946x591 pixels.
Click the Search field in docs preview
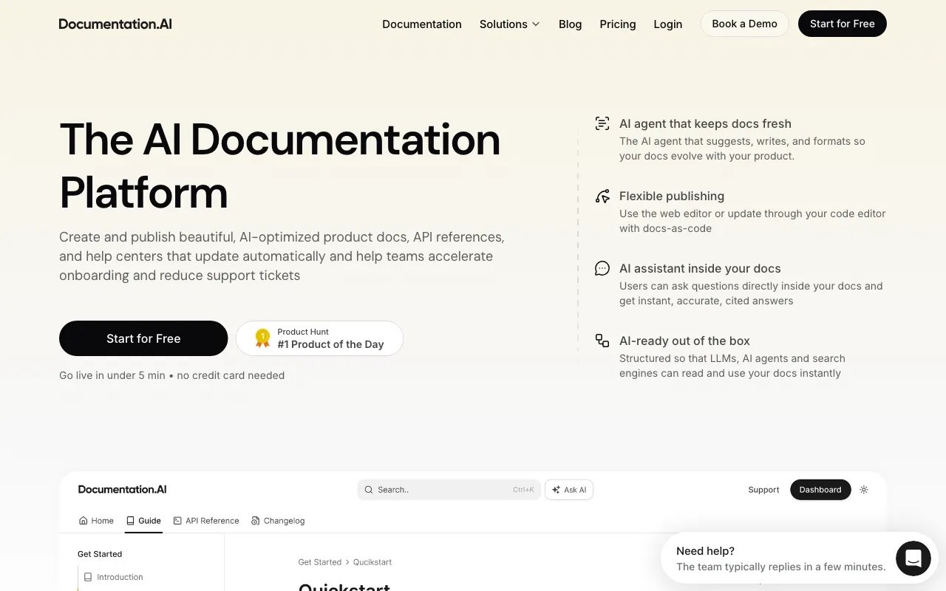coord(449,490)
